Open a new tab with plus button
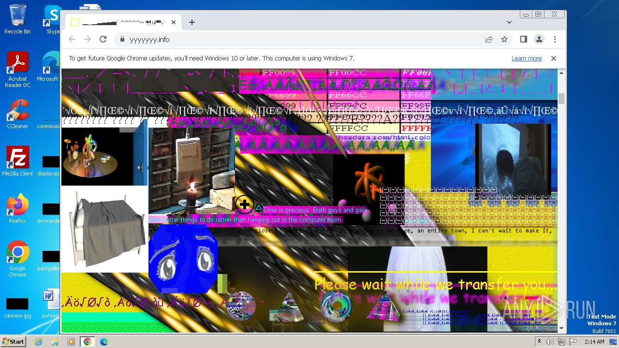The height and width of the screenshot is (348, 619). 192,22
